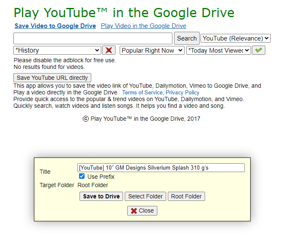Click Save YouTube URL directly button
Viewport: 285px width, 246px height.
tap(52, 78)
